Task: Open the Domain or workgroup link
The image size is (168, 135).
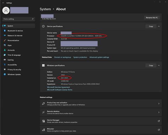Action: (63, 57)
